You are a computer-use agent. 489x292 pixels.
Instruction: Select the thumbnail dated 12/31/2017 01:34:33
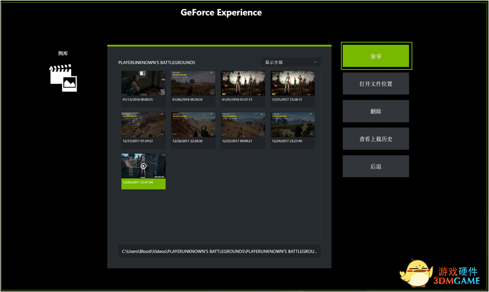[144, 125]
